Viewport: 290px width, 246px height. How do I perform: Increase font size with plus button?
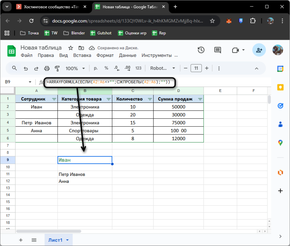pos(207,68)
